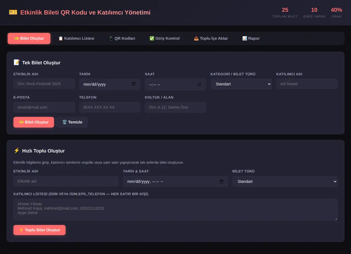This screenshot has height=254, width=351.
Task: Click the Temizle button
Action: click(x=72, y=122)
